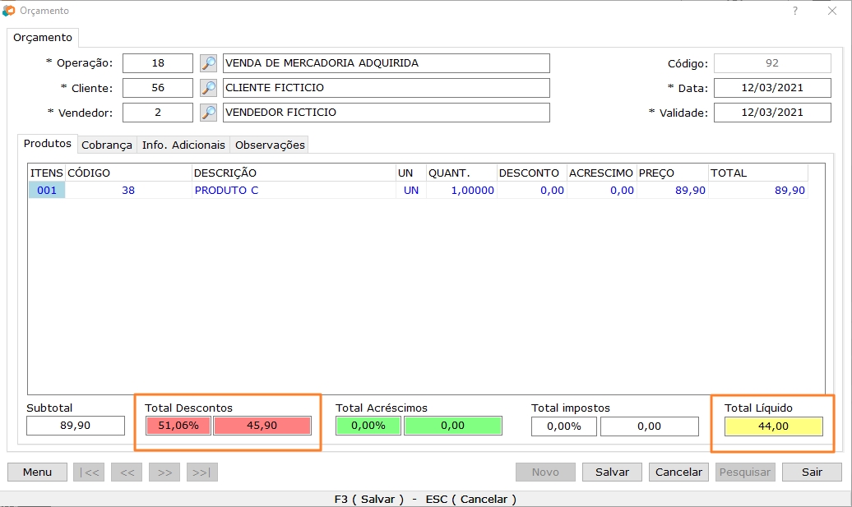Jump to last record button
852x507 pixels.
coord(202,472)
